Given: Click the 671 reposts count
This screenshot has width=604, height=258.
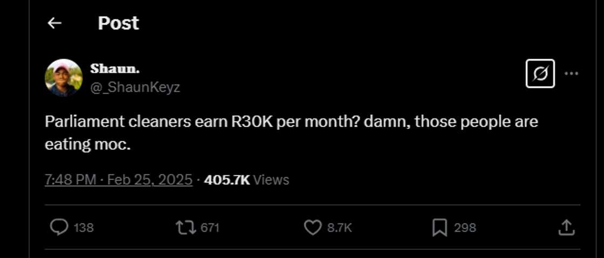Looking at the screenshot, I should coord(210,228).
